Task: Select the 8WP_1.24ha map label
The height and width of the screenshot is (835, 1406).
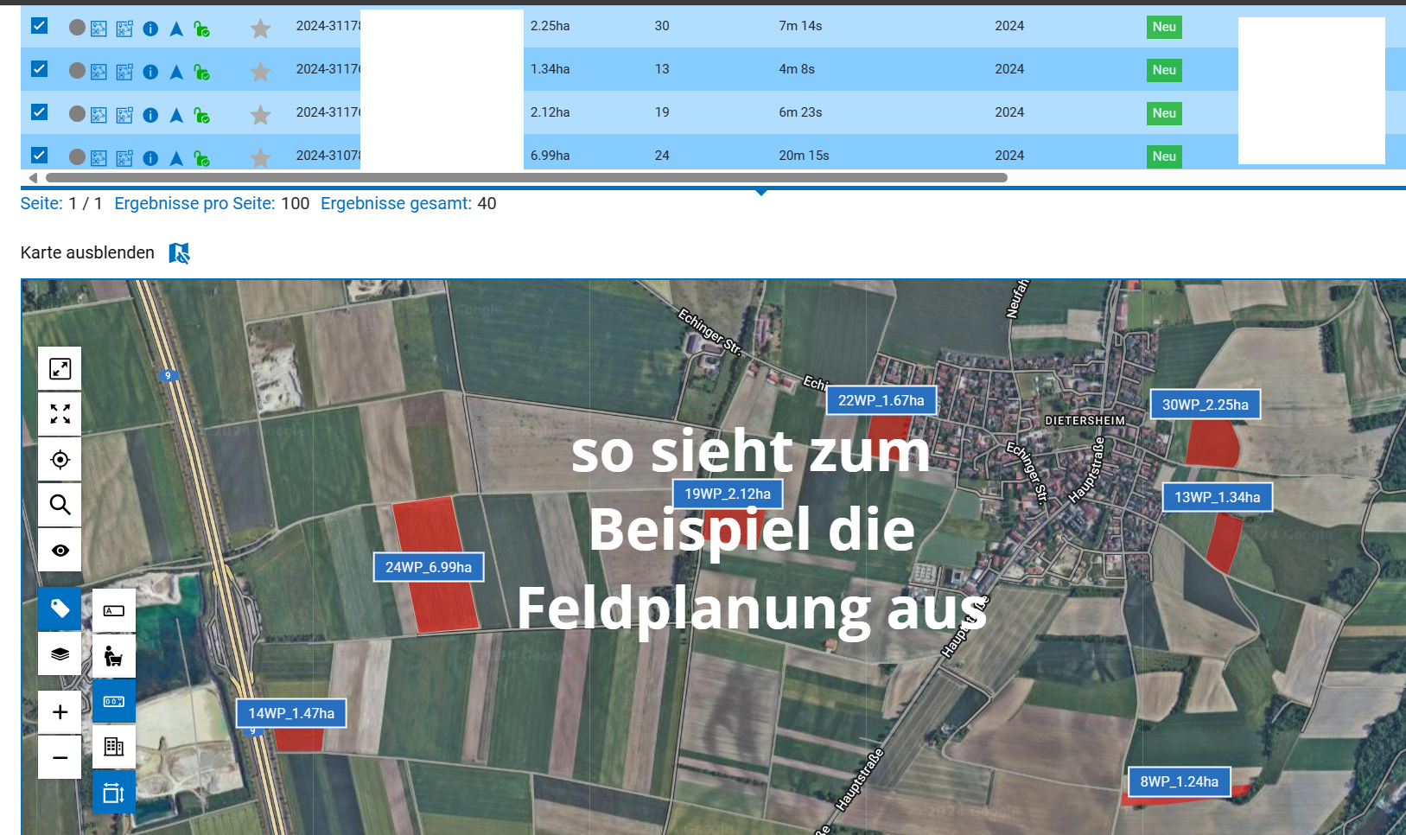Action: pos(1180,781)
